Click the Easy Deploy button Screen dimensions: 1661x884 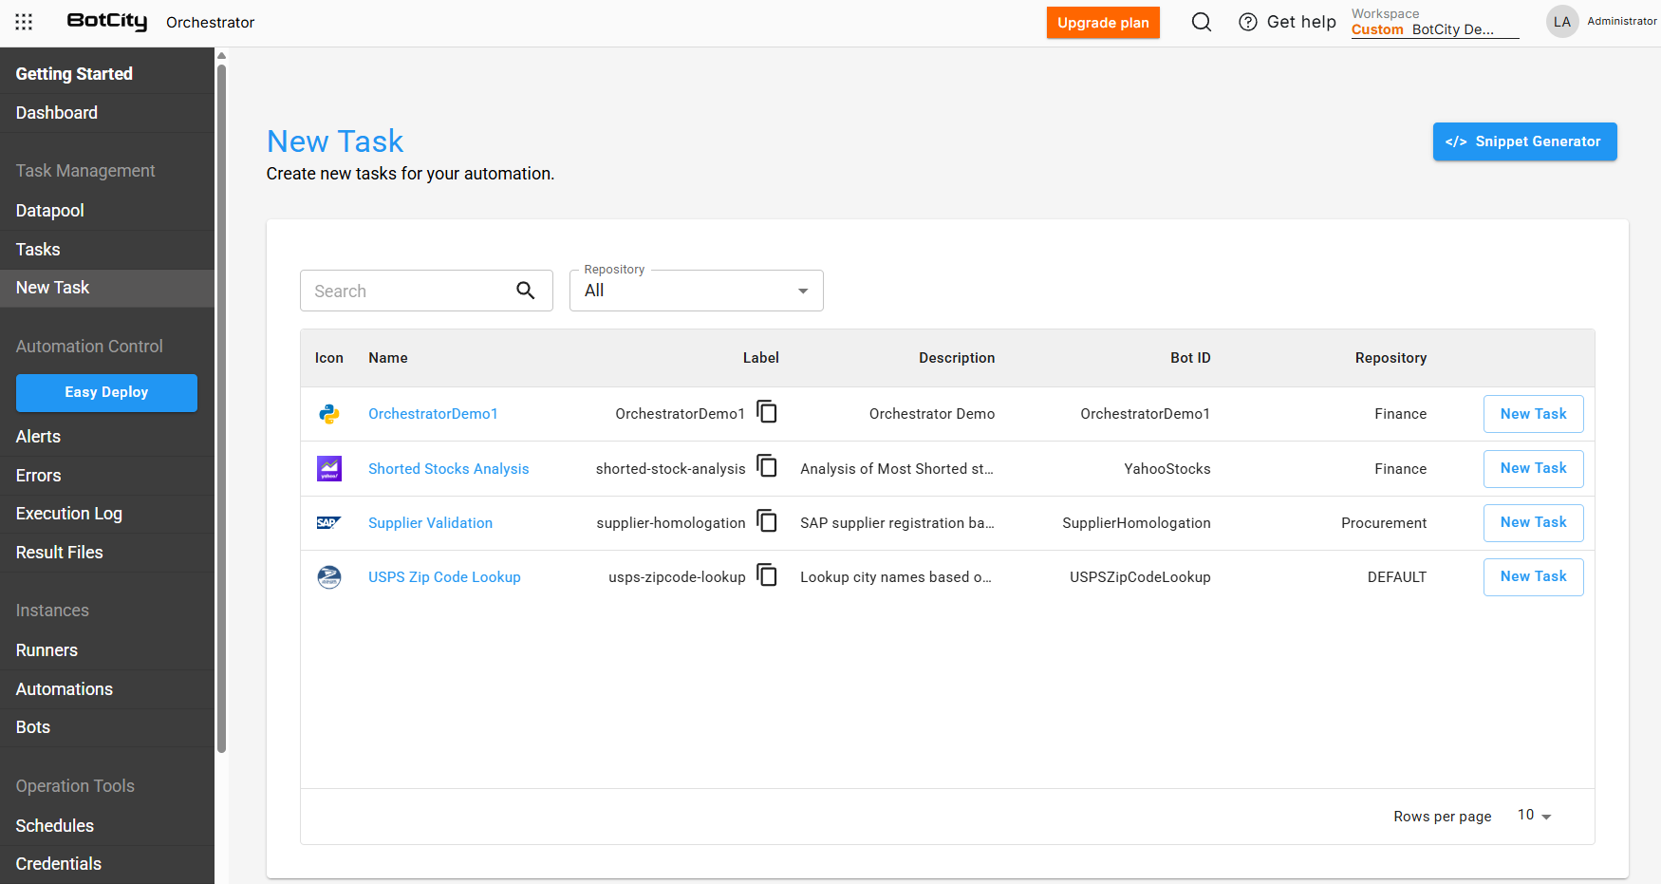[x=106, y=392]
